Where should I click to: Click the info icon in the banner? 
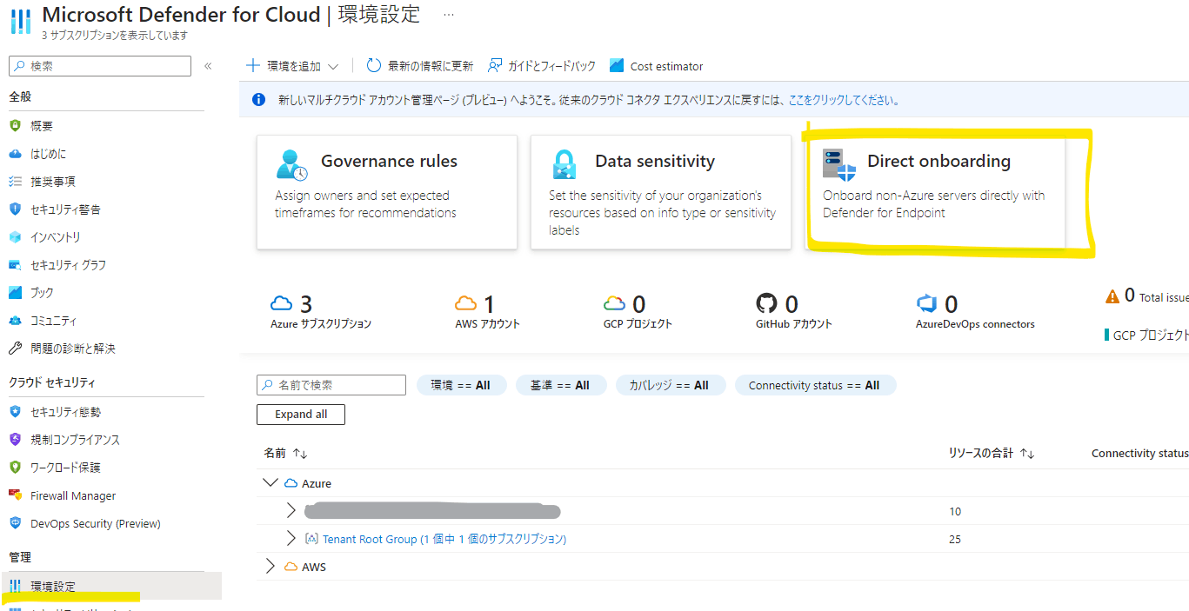[258, 100]
